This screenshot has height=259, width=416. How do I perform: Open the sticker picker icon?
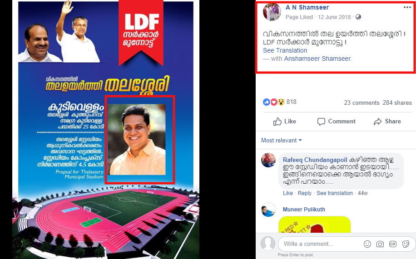click(406, 244)
